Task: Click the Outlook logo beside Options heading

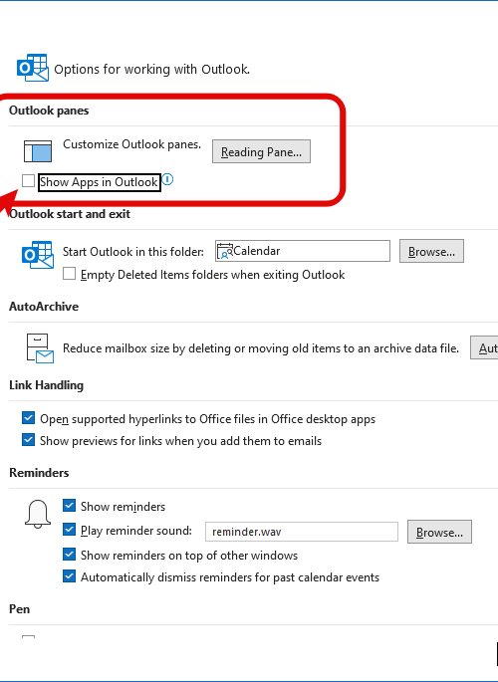Action: click(33, 68)
